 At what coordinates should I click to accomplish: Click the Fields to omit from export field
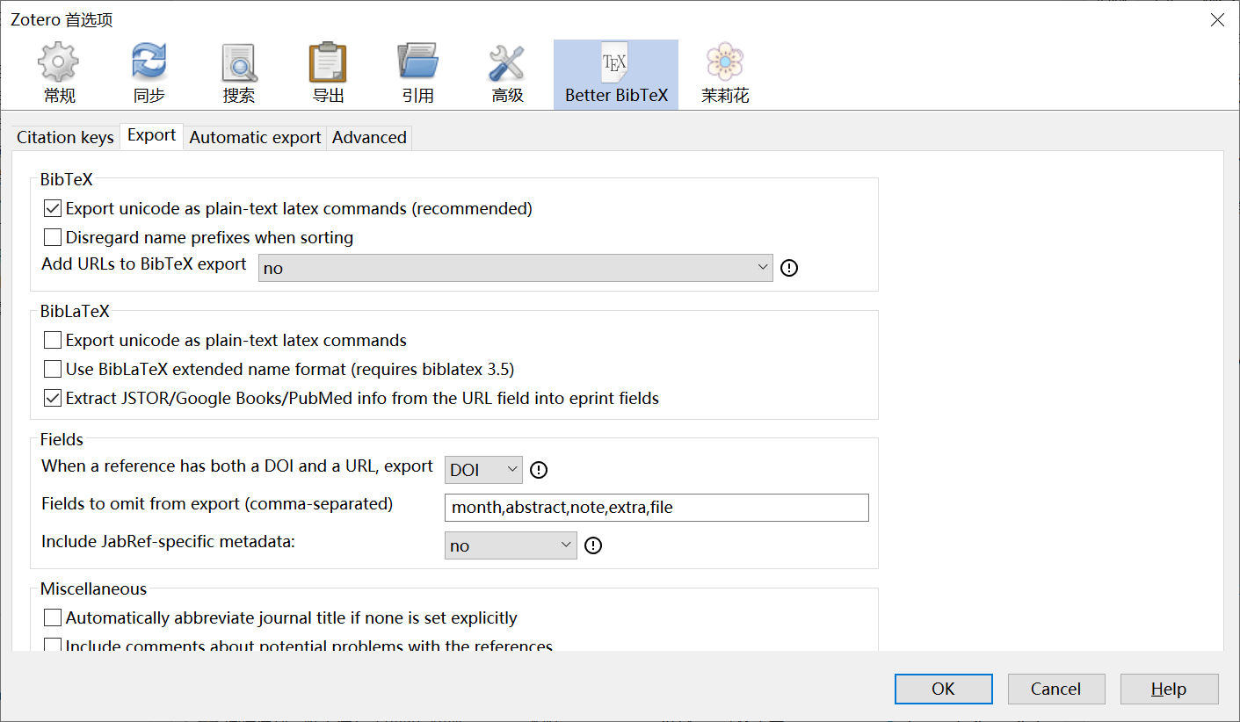656,507
